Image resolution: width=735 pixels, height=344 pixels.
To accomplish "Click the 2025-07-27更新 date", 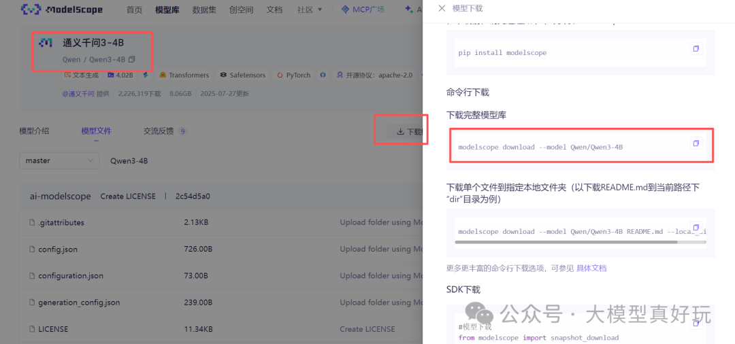I will tap(225, 93).
